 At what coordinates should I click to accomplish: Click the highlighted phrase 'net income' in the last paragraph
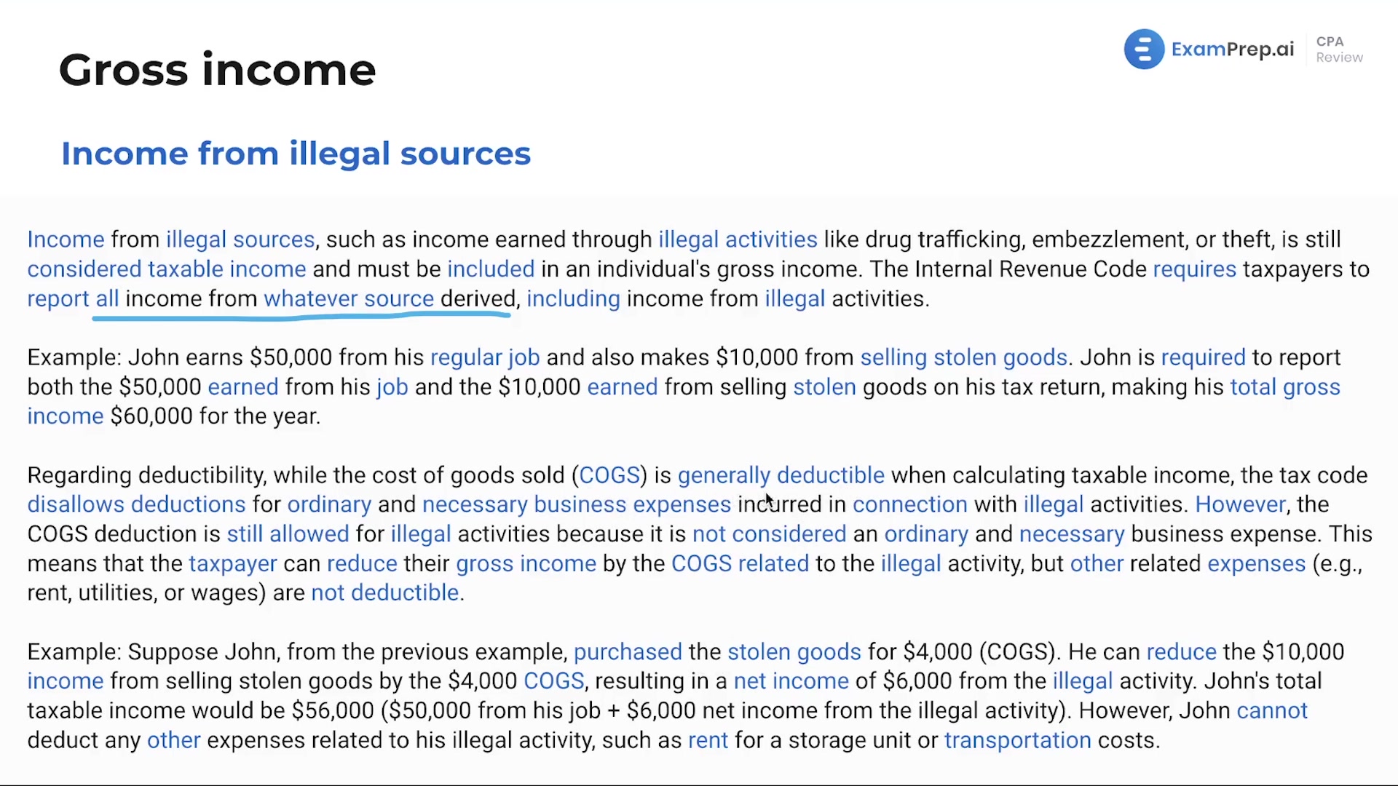tap(791, 681)
